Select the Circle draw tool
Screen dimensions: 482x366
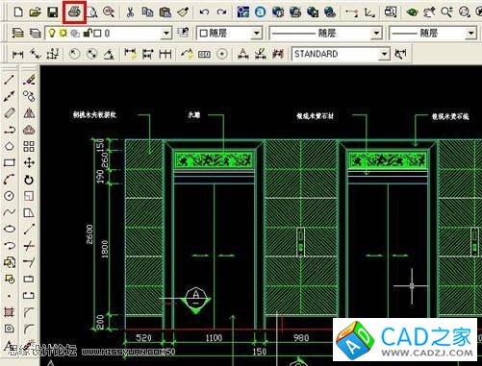coord(9,196)
